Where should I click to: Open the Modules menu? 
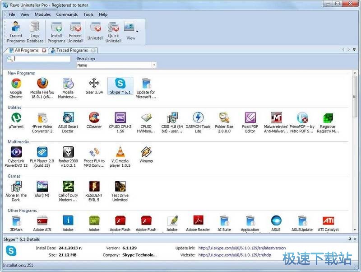(x=42, y=14)
